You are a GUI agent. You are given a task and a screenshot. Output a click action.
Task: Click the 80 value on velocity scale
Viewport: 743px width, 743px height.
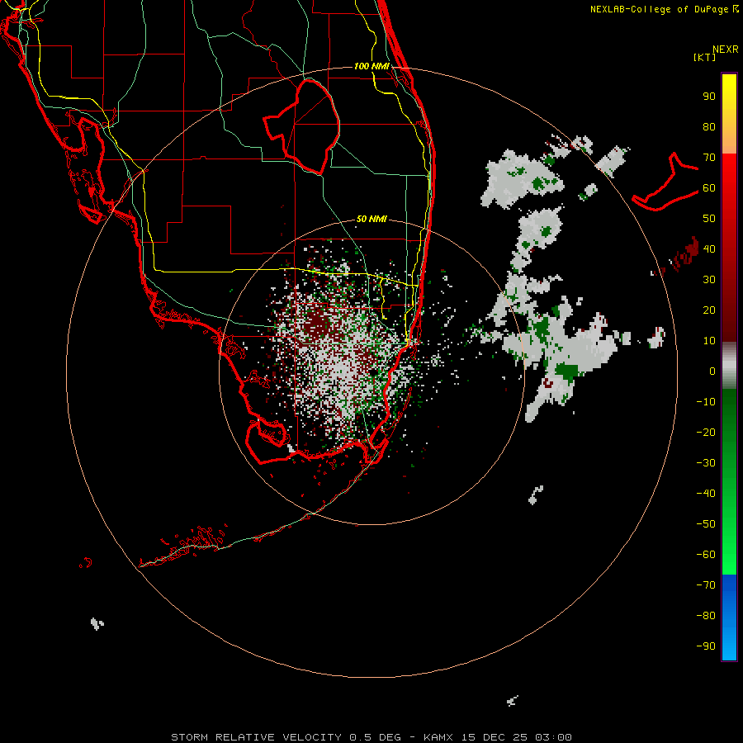(x=709, y=127)
